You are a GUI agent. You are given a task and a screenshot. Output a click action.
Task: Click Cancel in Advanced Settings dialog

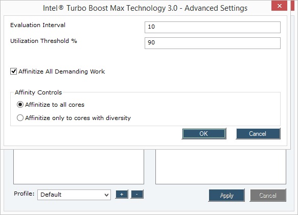click(258, 134)
